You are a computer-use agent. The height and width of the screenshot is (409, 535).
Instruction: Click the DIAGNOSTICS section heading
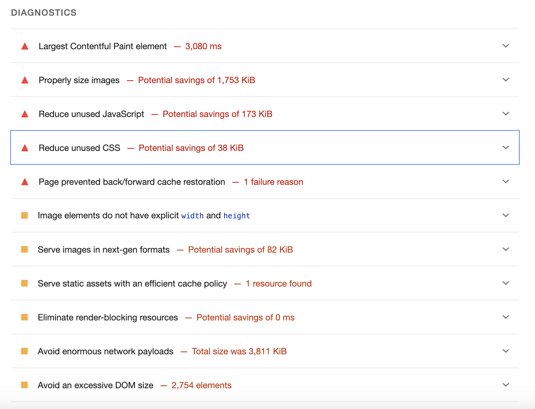(x=44, y=13)
